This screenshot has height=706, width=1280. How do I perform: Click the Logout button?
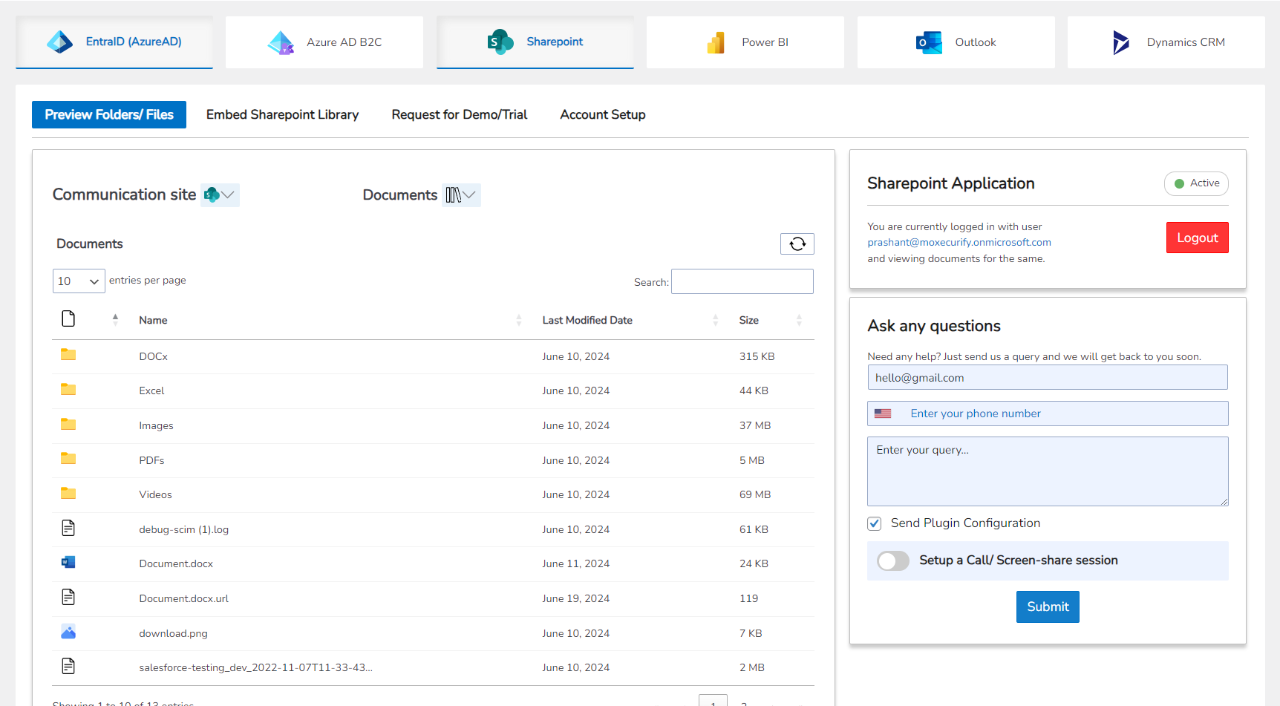click(1197, 237)
